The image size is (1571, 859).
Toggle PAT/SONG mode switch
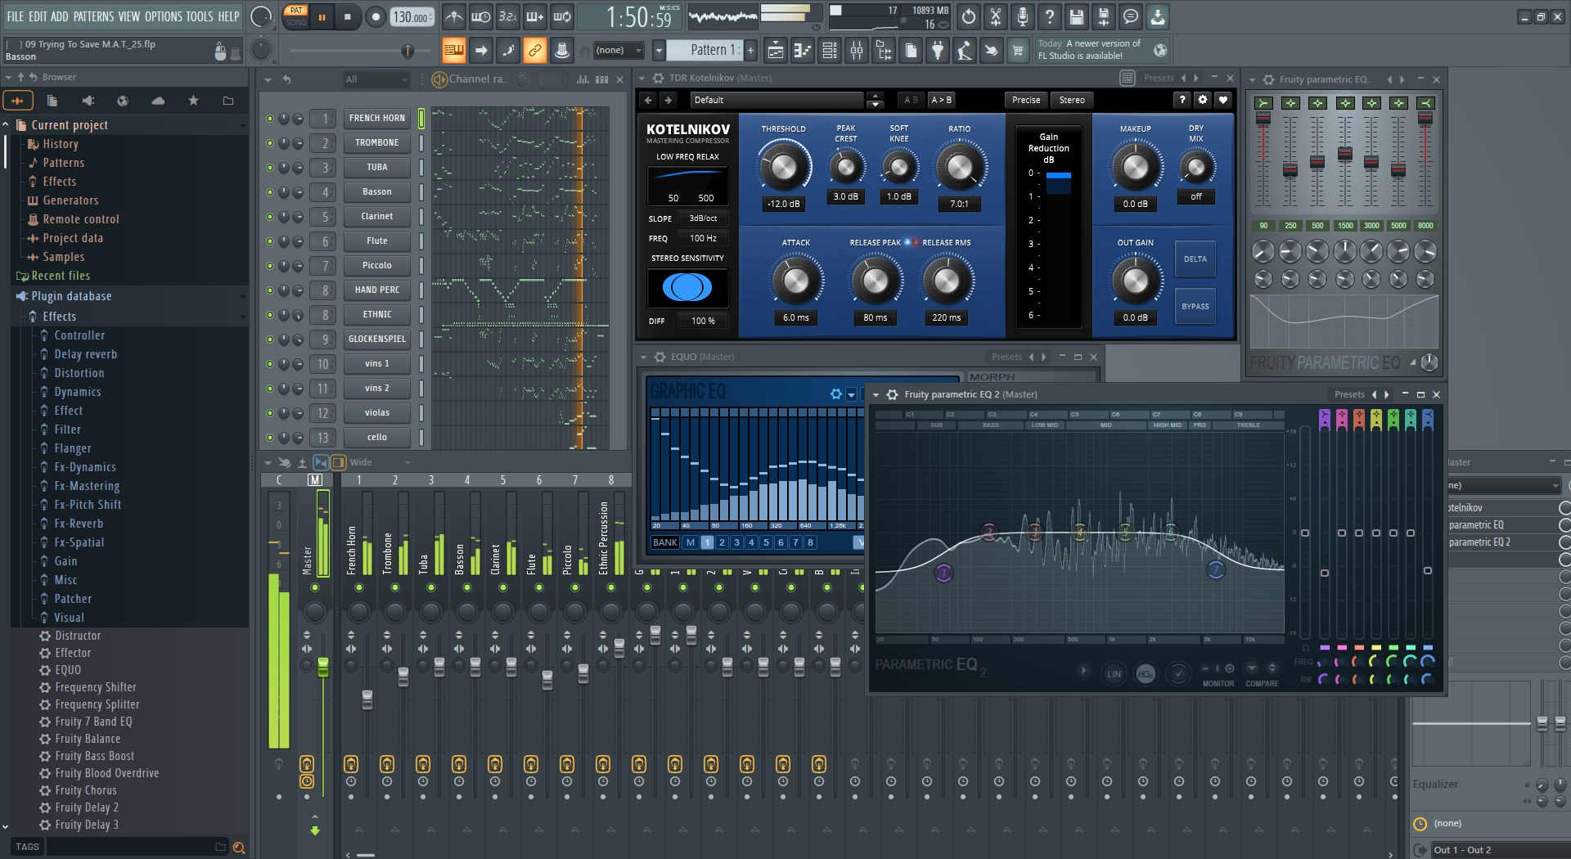[x=296, y=16]
